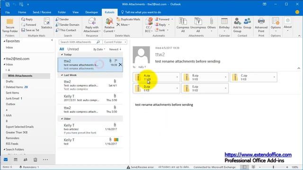Click zoom out minus button
Image resolution: width=303 pixels, height=170 pixels.
(260, 167)
